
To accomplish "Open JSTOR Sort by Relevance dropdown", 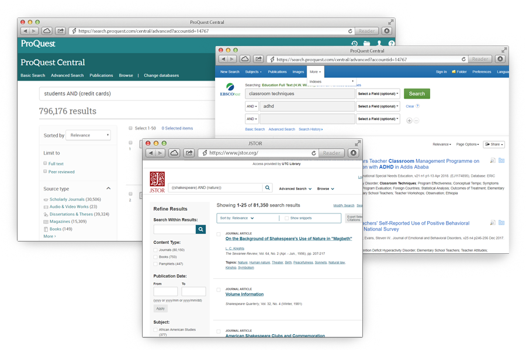I will (237, 218).
